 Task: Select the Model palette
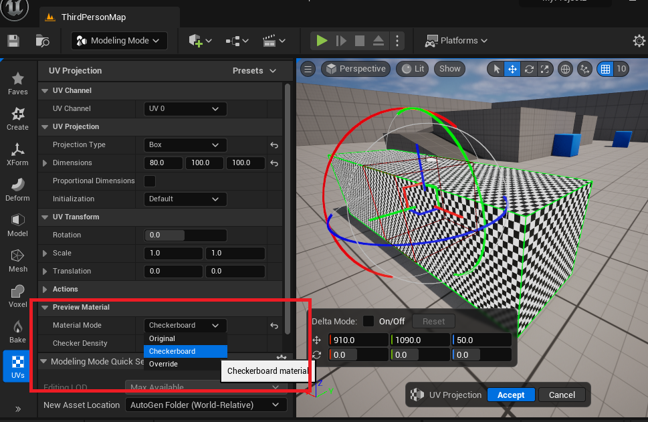[x=18, y=225]
